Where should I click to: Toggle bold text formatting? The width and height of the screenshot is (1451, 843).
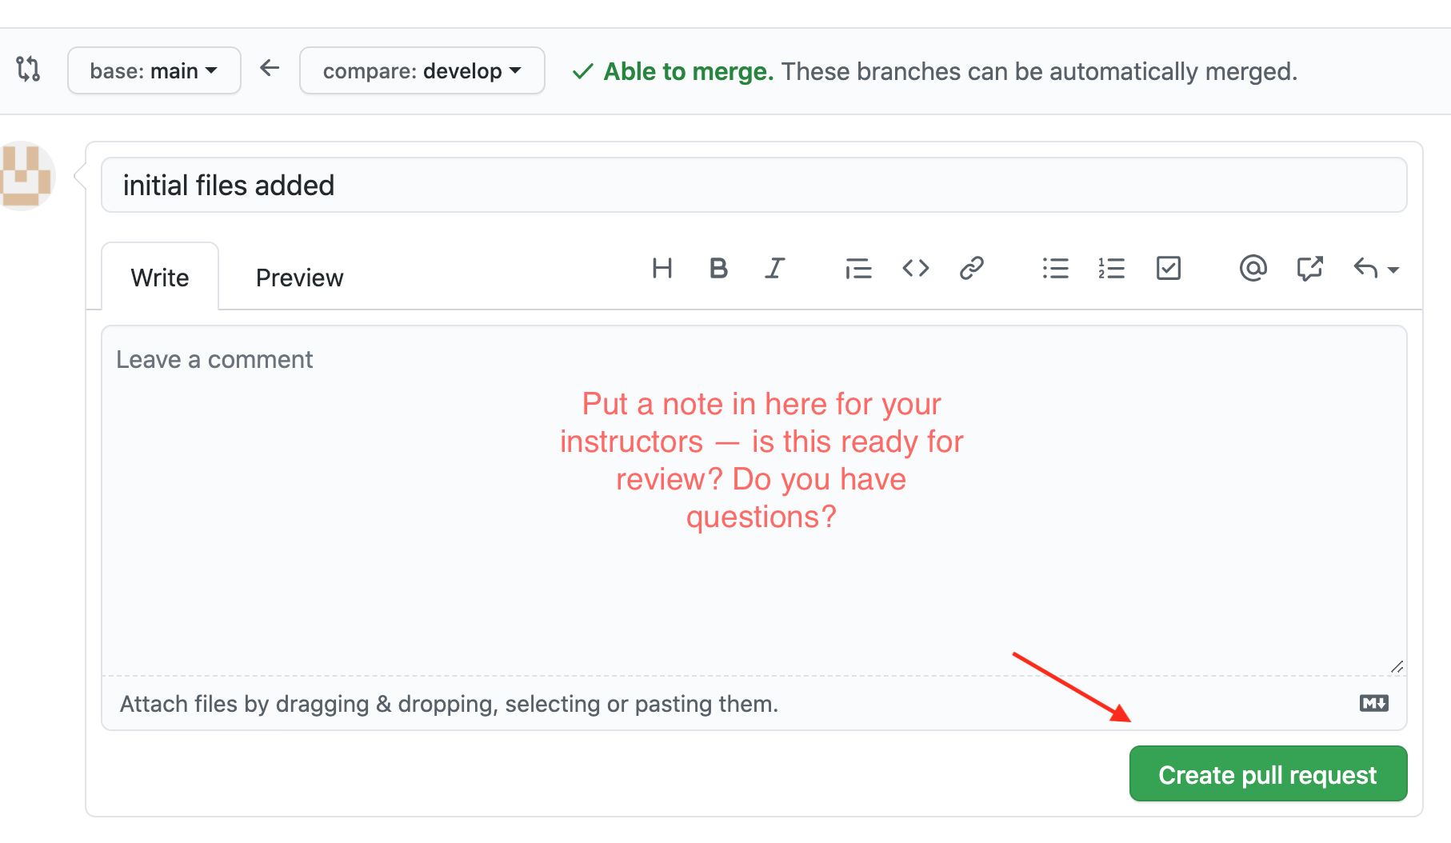tap(718, 268)
